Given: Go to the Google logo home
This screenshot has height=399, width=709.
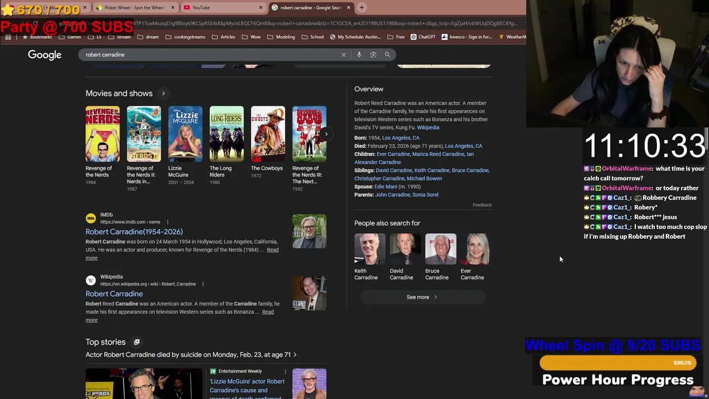Looking at the screenshot, I should point(45,55).
